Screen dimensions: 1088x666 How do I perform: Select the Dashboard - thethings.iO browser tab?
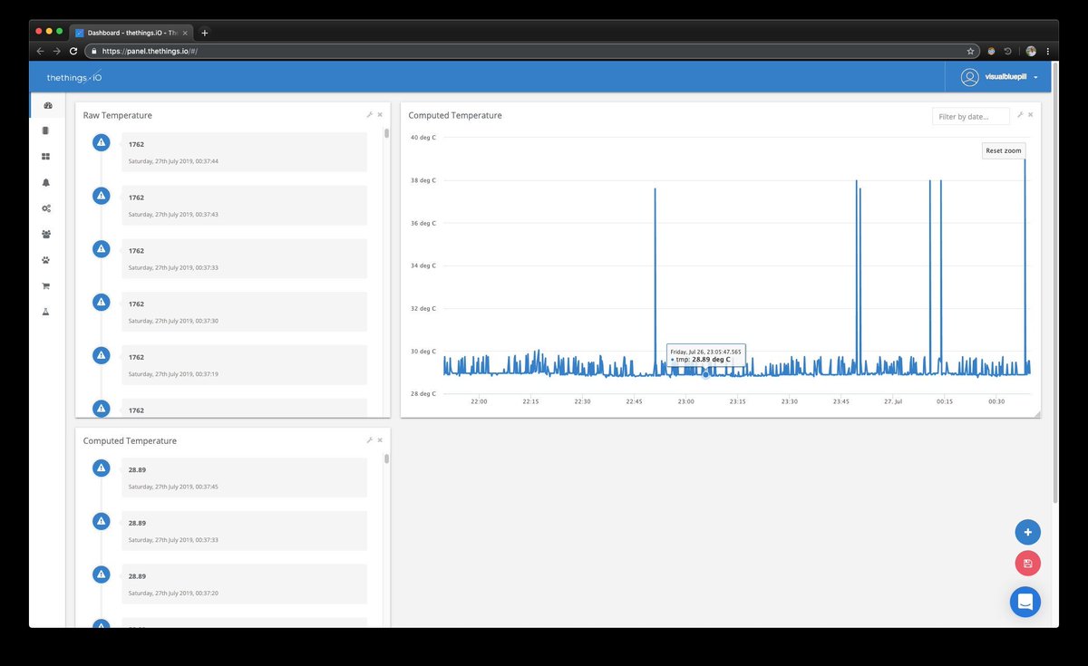click(132, 32)
